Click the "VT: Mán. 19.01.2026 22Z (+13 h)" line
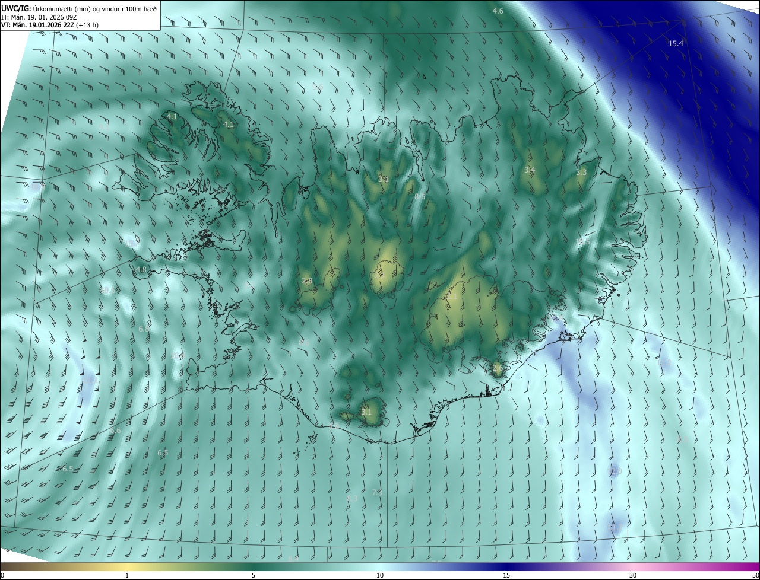 (50, 24)
